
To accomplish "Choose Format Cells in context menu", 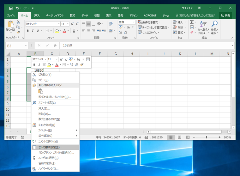I will coord(55,147).
